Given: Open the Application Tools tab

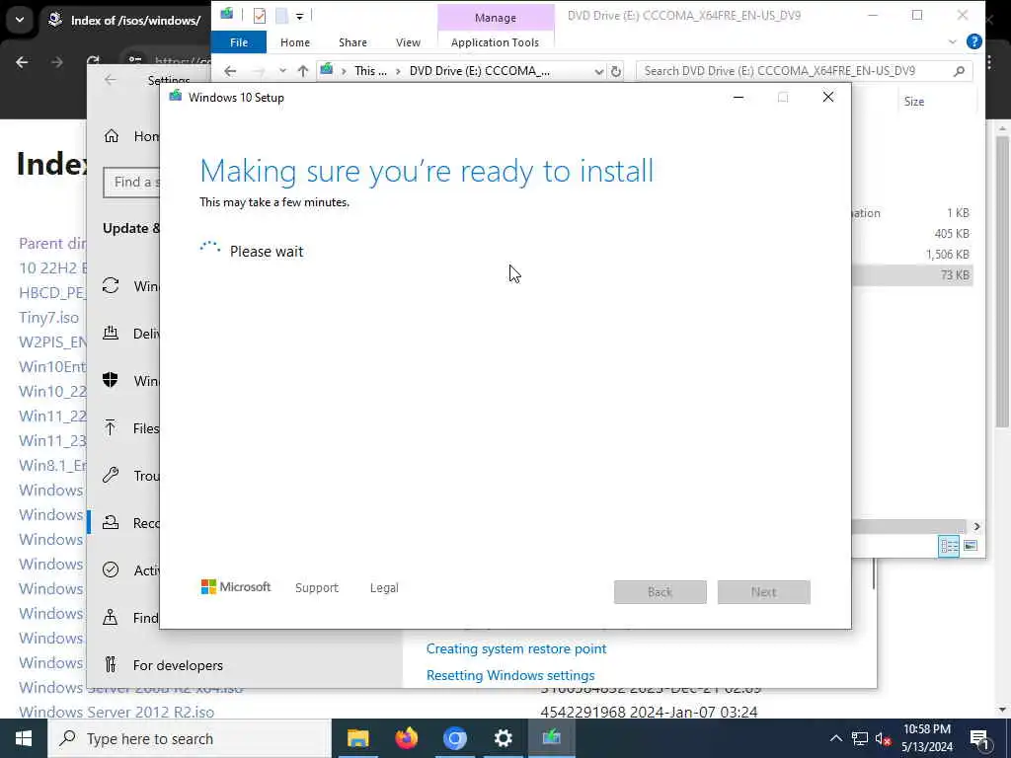Looking at the screenshot, I should coord(495,42).
